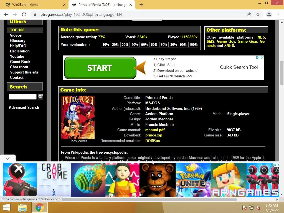Download prince.zip file
Screen dimensions: 284x213
click(154, 135)
